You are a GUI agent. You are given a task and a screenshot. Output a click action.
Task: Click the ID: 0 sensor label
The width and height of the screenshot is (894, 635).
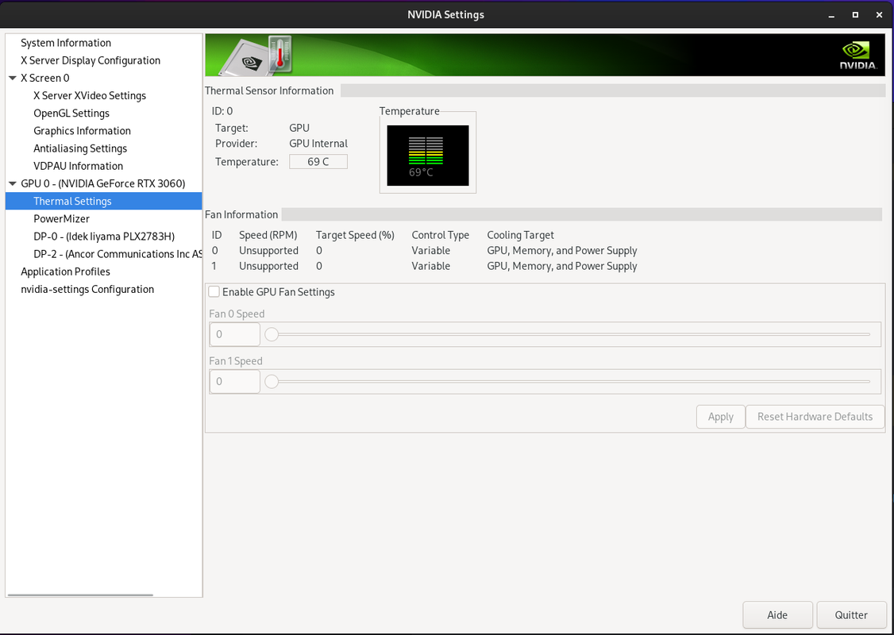(x=222, y=111)
